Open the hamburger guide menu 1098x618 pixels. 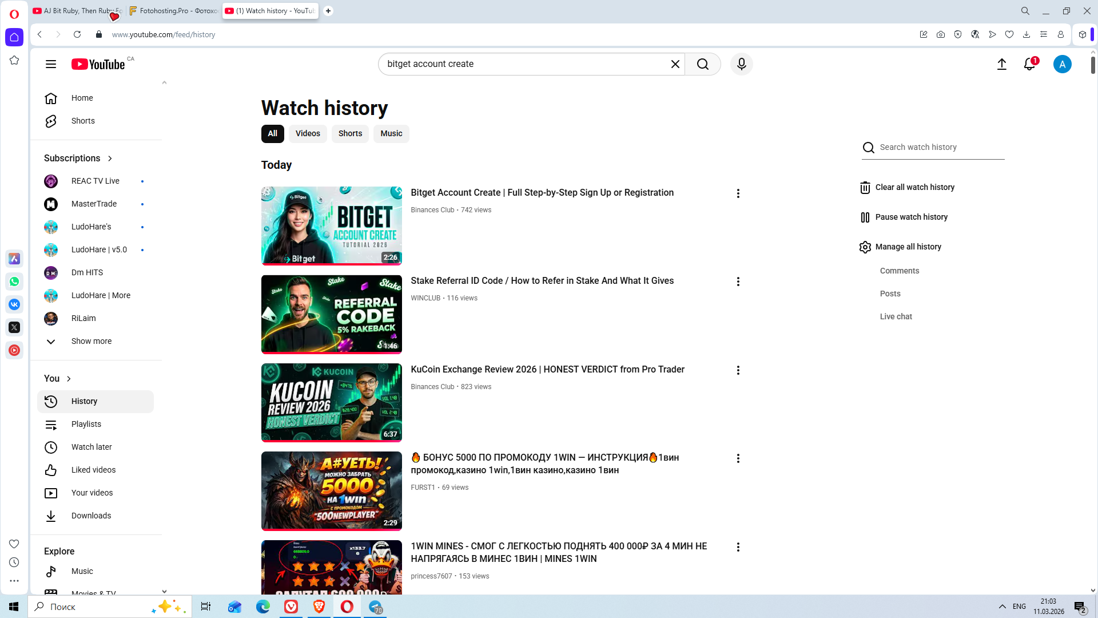(x=51, y=64)
